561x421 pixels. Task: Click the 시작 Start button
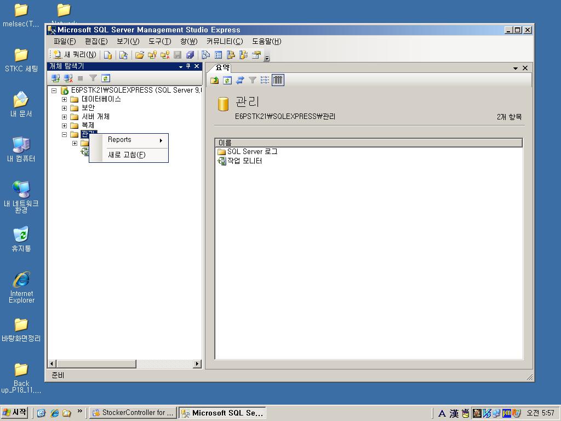point(15,412)
